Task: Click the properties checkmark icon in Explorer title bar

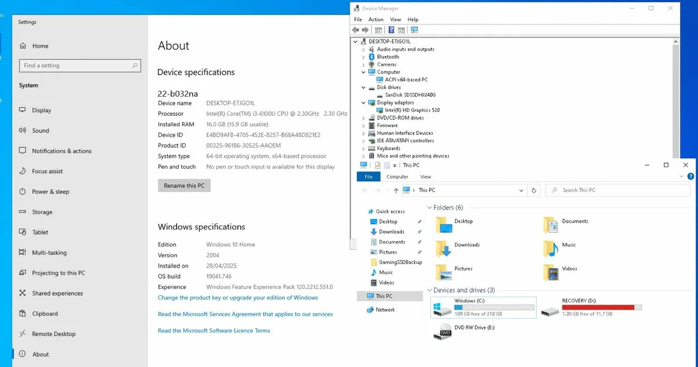Action: pyautogui.click(x=378, y=165)
